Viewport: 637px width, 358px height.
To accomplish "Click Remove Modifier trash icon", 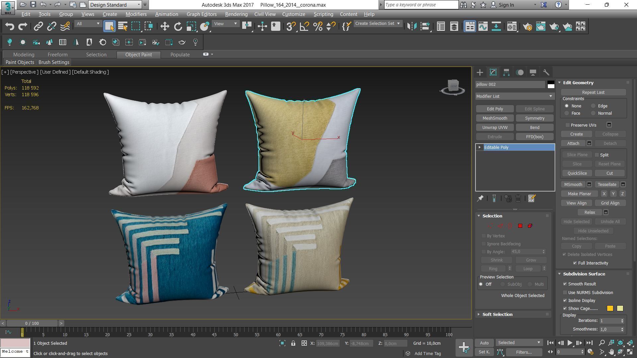I will (518, 199).
